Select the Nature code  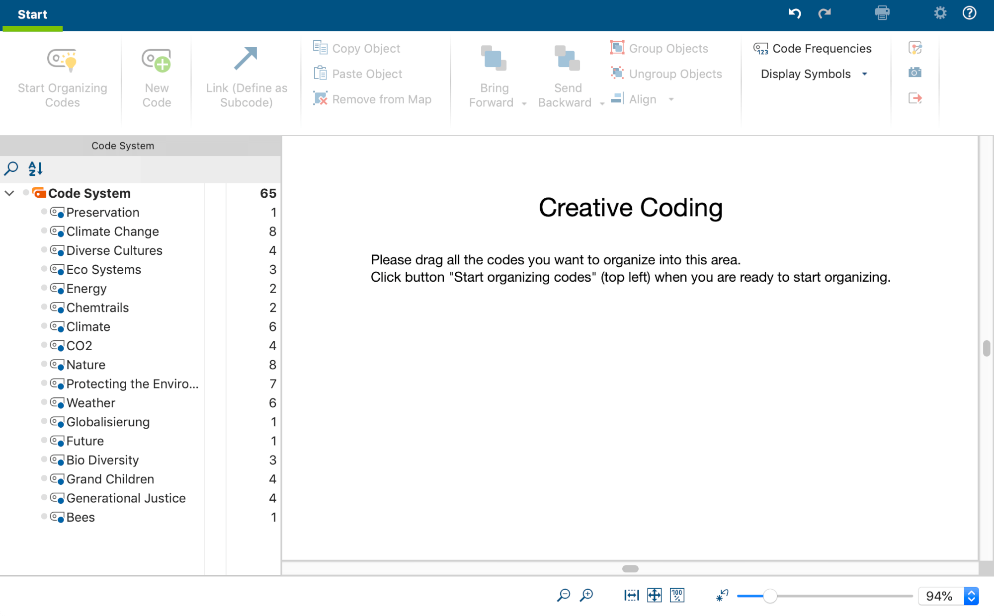pyautogui.click(x=85, y=365)
